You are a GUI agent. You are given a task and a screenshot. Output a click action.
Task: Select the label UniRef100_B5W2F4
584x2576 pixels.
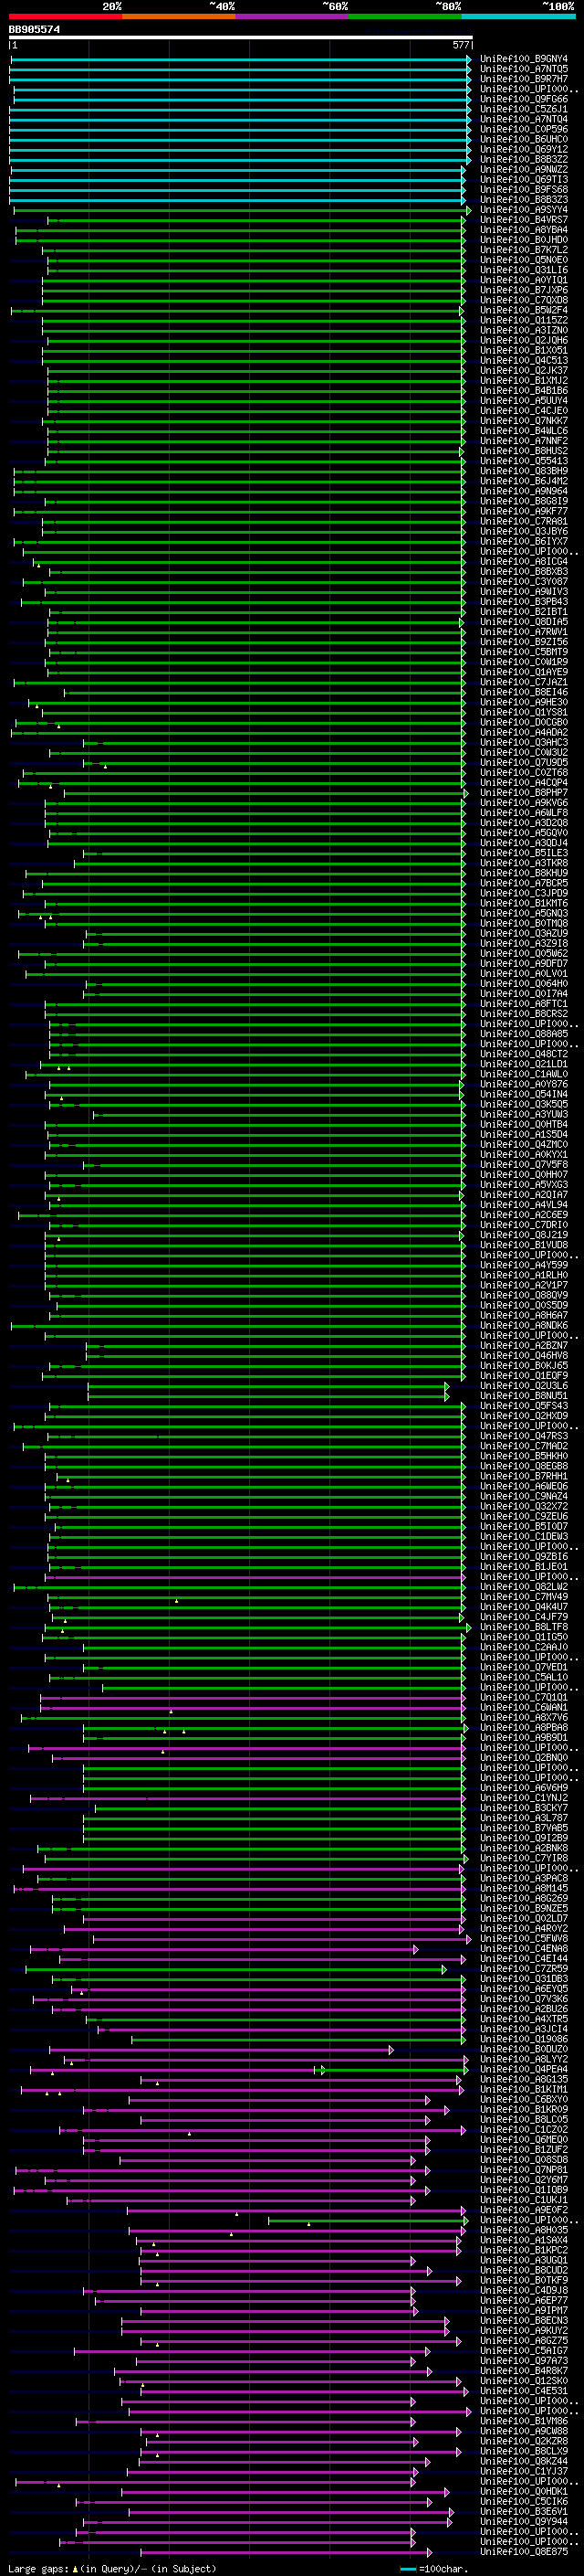[523, 310]
